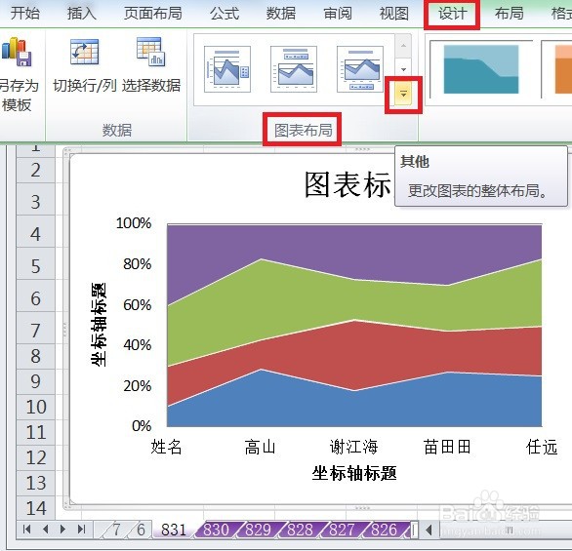
Task: Select row header 2
Action: (36, 171)
